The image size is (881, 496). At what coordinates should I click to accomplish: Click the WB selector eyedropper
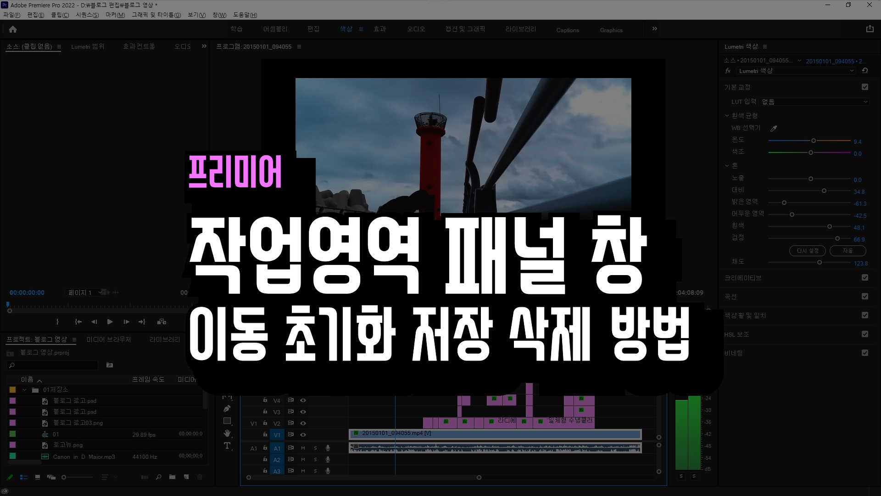pyautogui.click(x=774, y=128)
